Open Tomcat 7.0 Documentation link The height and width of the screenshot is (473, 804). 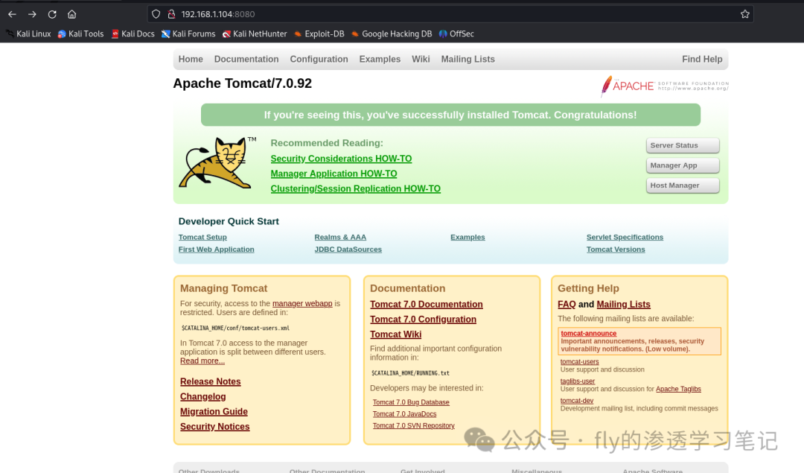pos(427,304)
